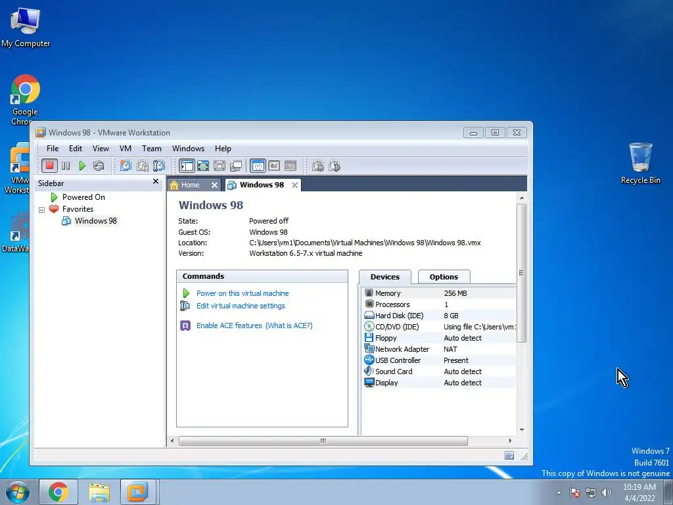Select the Network Adapter device
Screen dimensions: 673x505
tap(438, 349)
